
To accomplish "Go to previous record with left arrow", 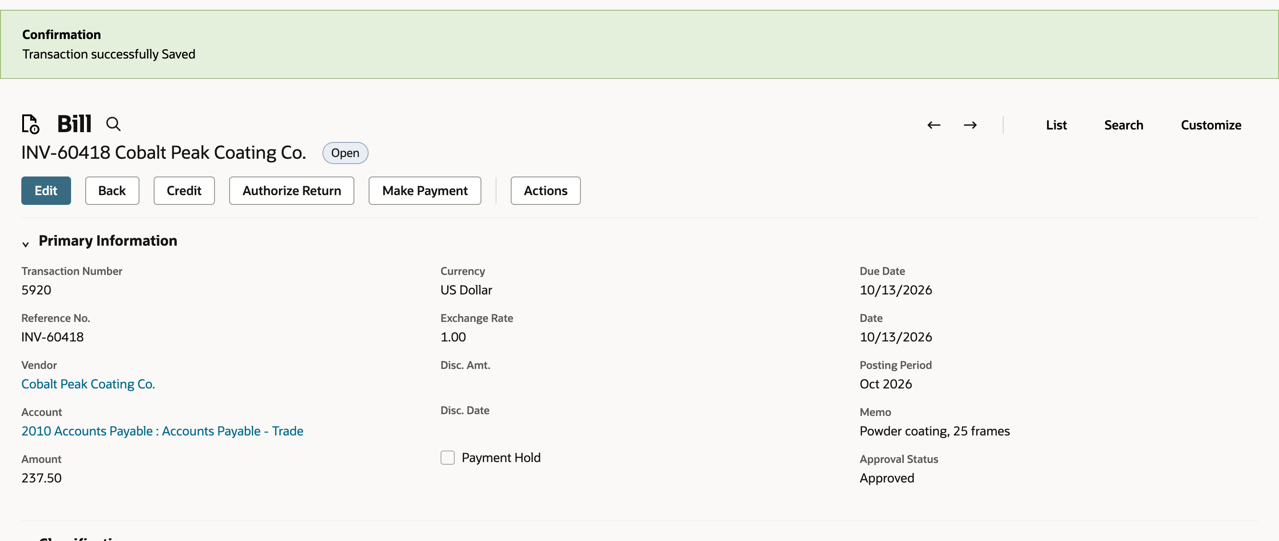I will point(933,125).
